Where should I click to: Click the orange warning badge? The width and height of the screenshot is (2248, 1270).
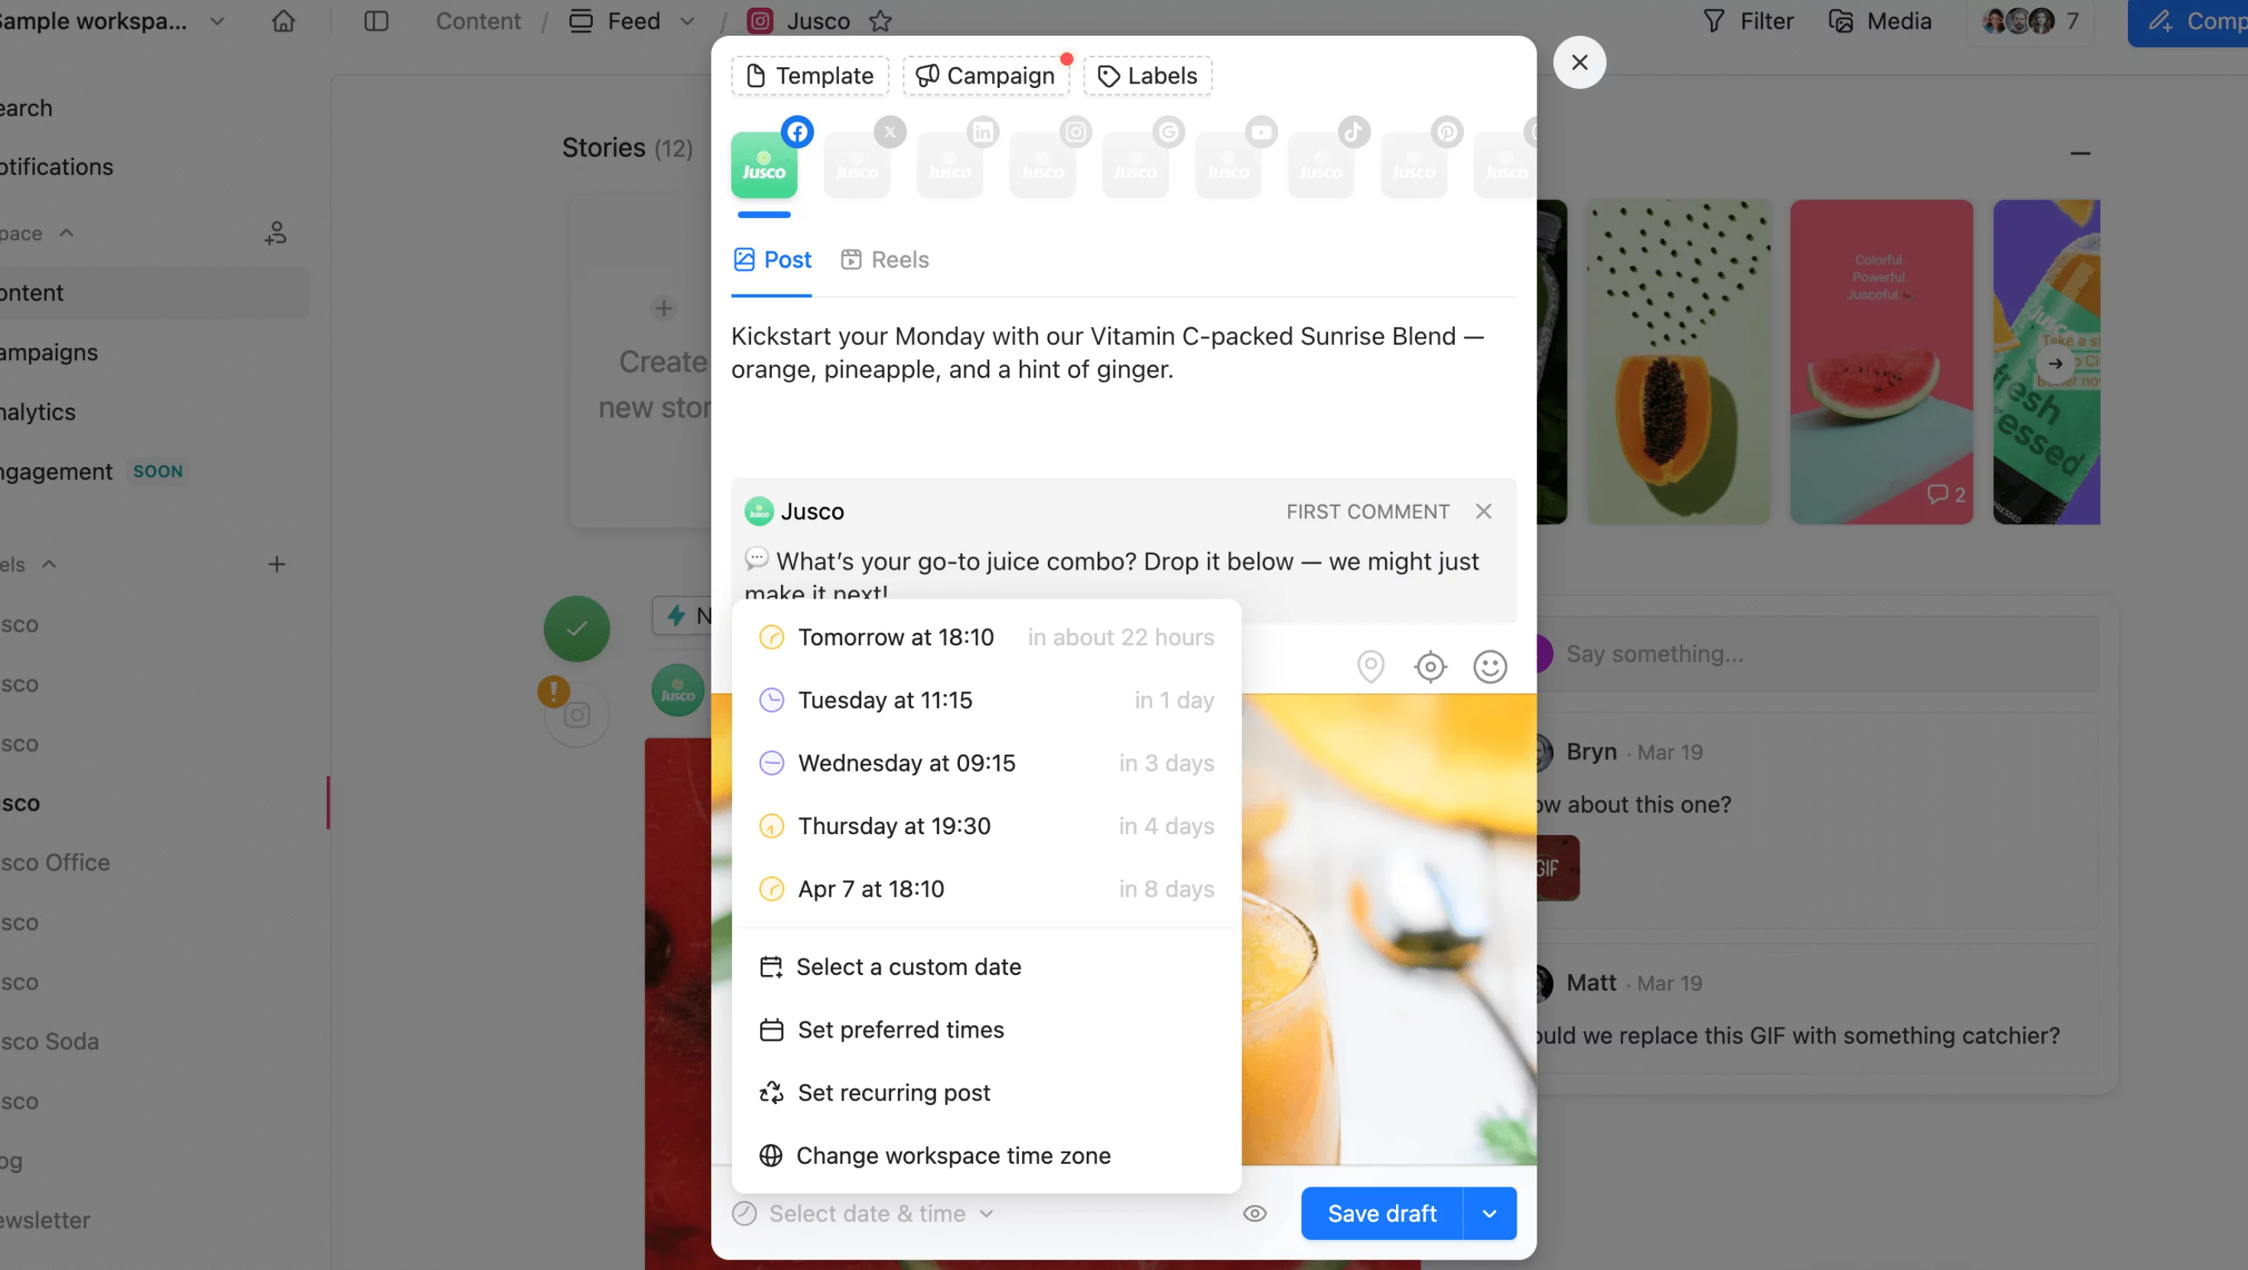[553, 692]
